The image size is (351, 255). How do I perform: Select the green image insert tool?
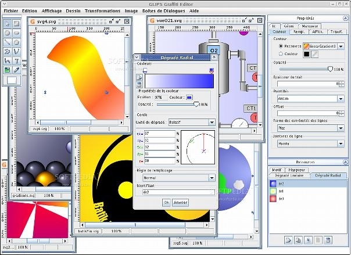click(x=7, y=70)
